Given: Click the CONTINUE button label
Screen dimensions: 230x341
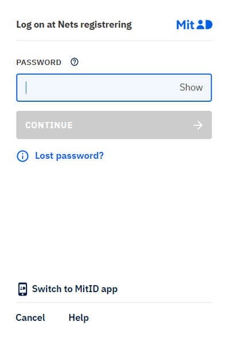Looking at the screenshot, I should pyautogui.click(x=49, y=125).
